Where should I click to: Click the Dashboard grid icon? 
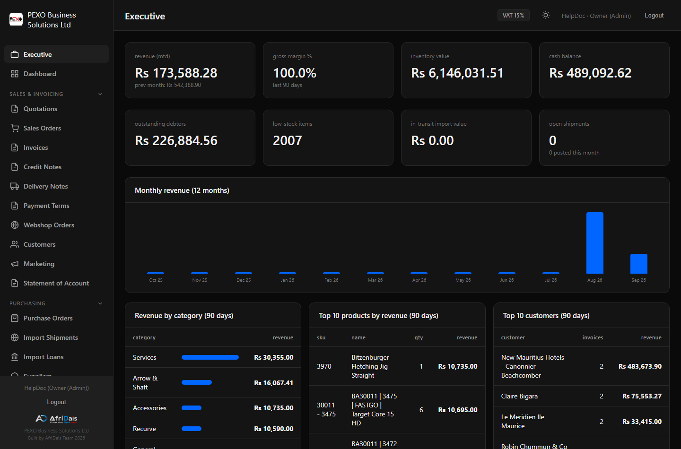pos(15,74)
